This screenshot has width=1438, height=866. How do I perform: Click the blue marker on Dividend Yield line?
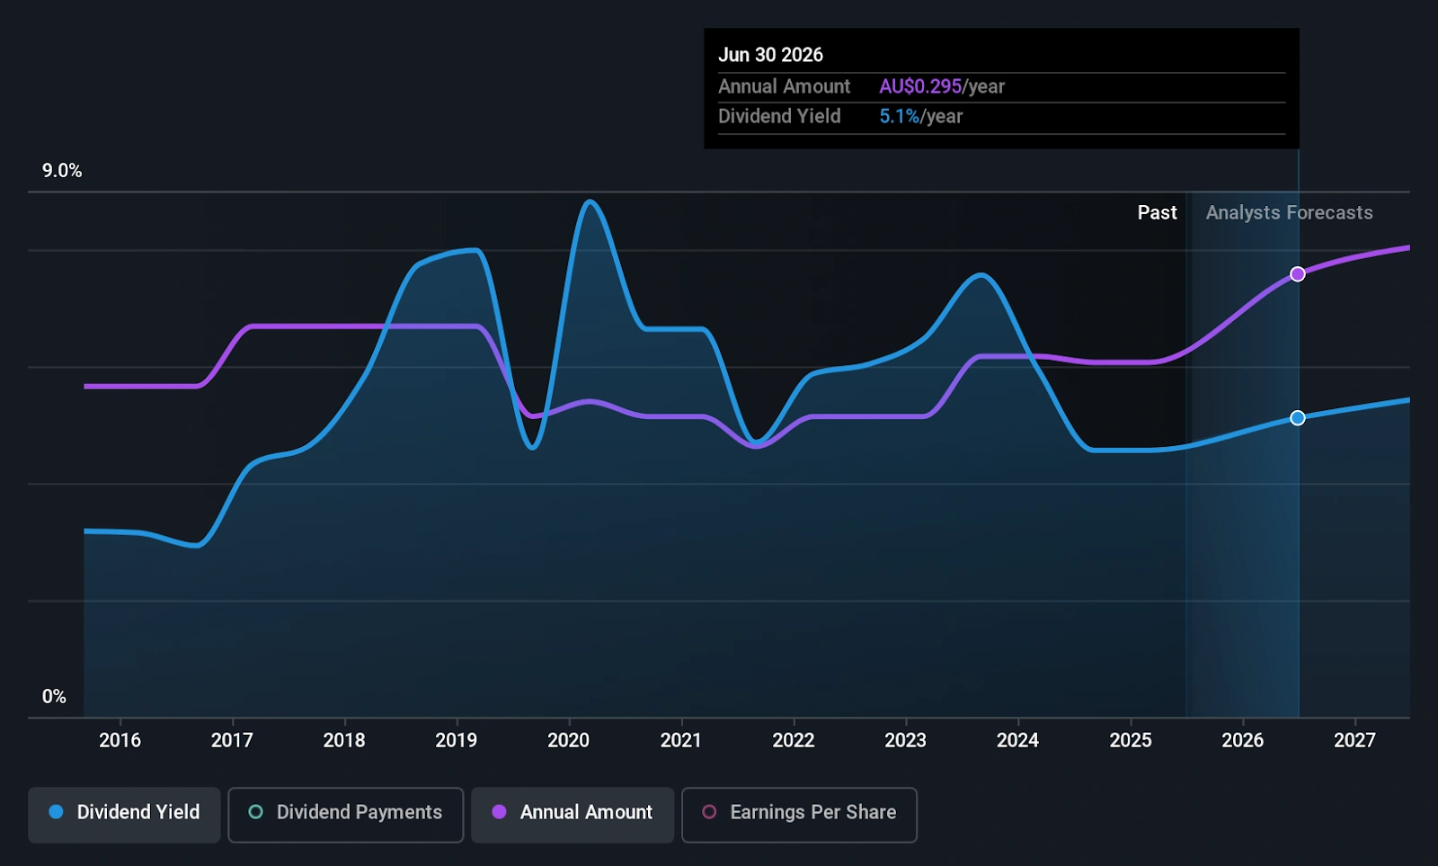pos(1297,418)
